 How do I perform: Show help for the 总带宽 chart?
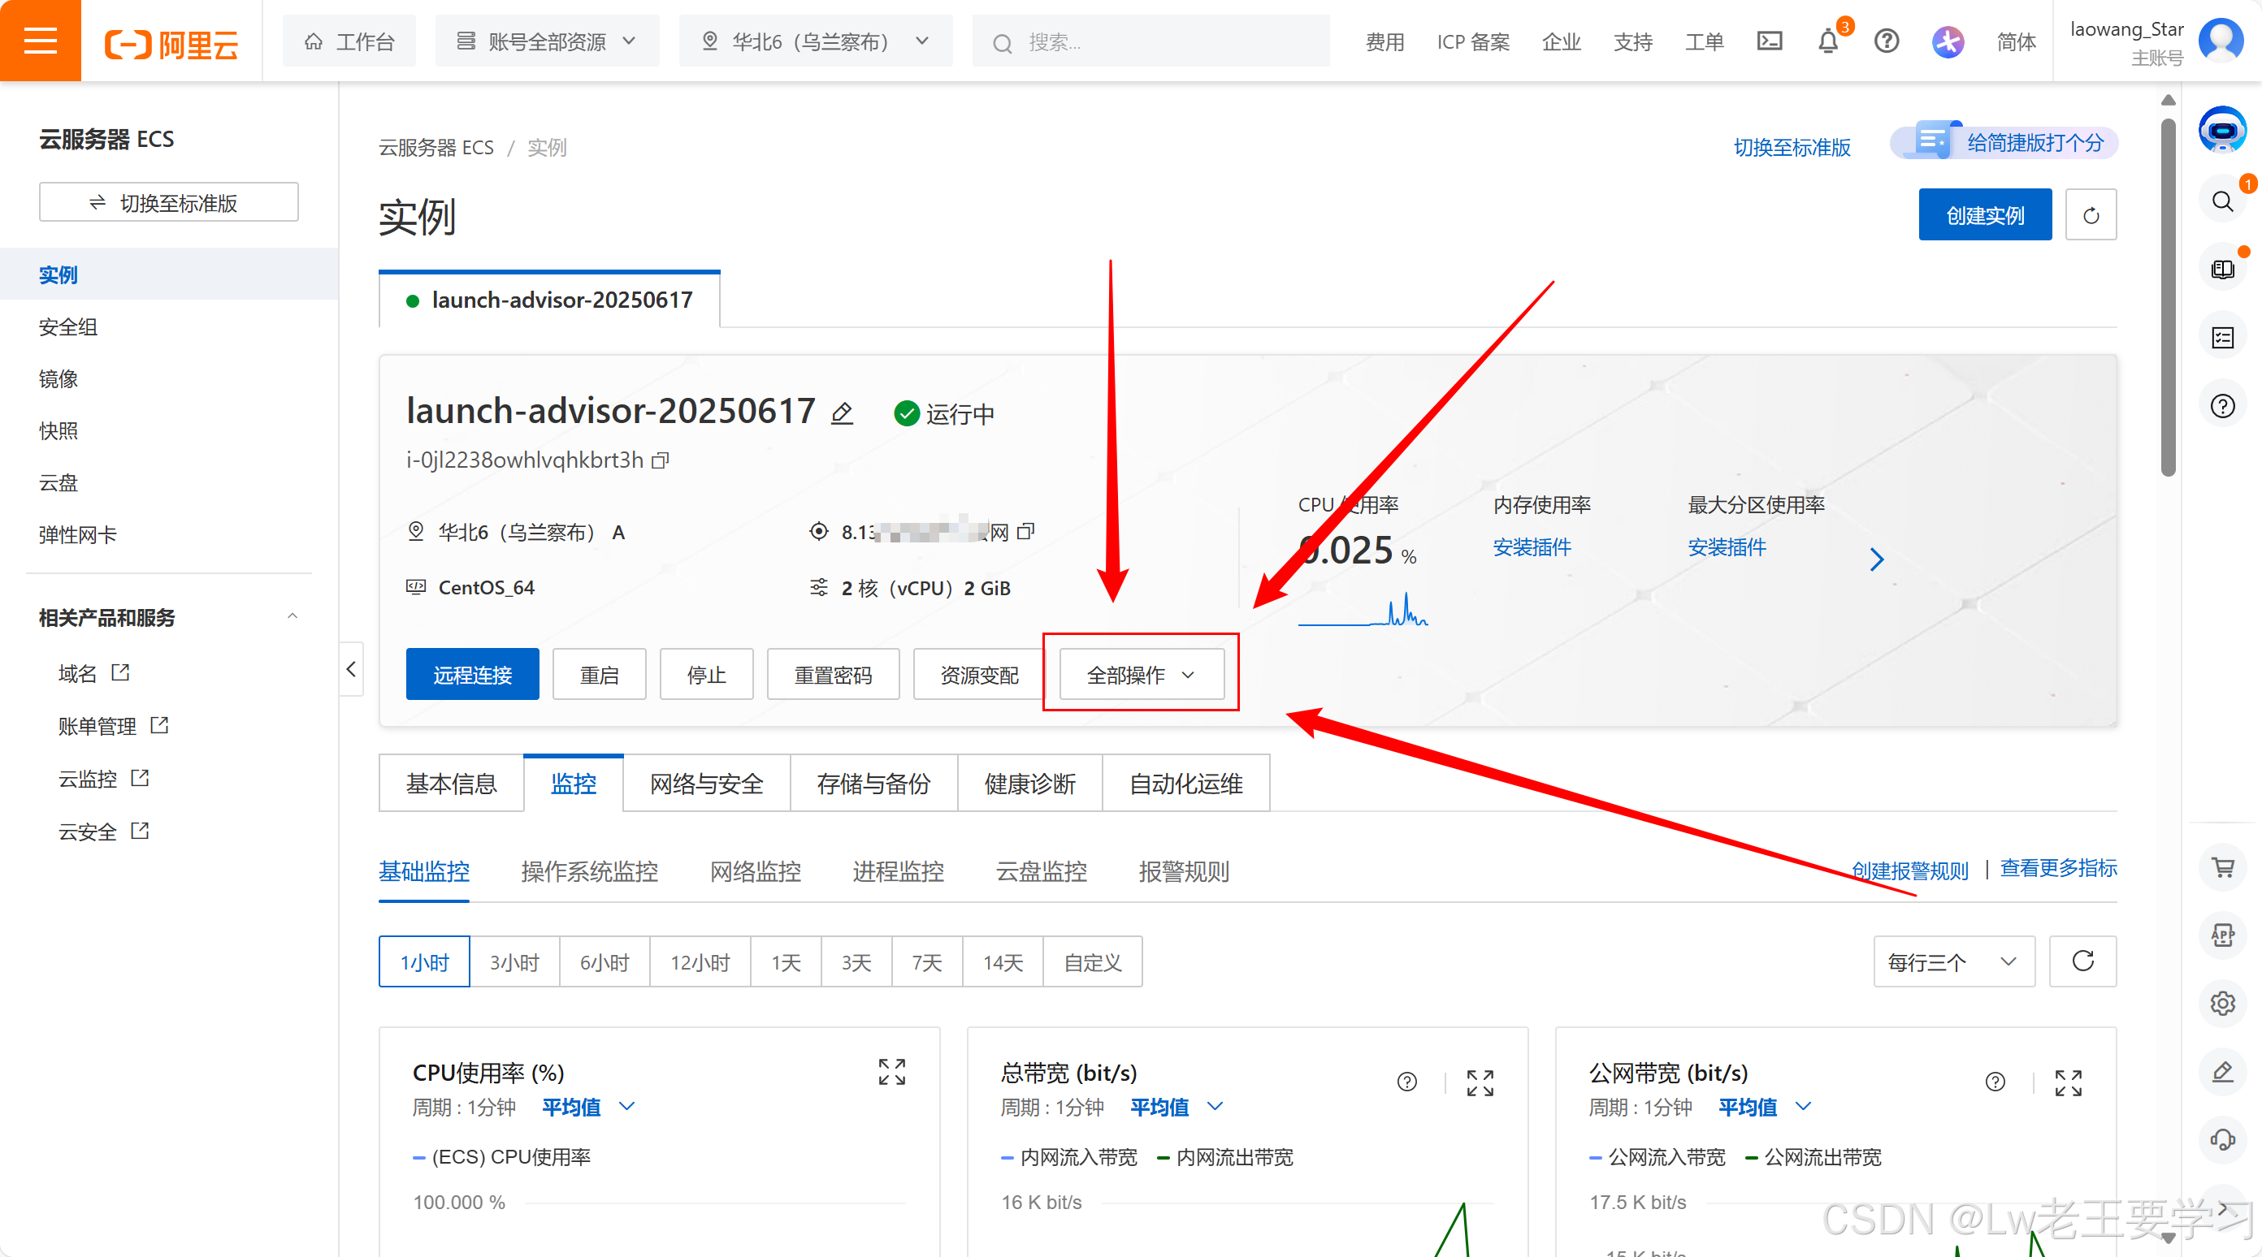[x=1406, y=1082]
